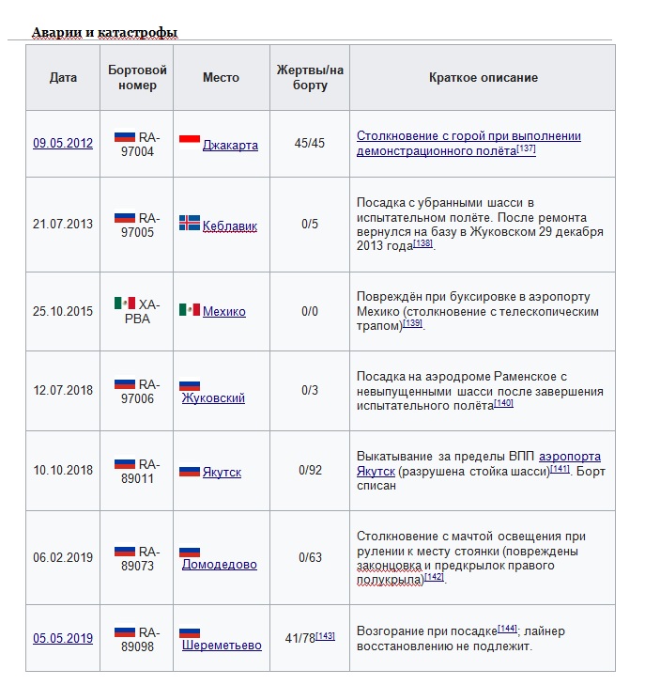Click the Icelandic flag beside Кеблавик
Screen dimensions: 645x685
click(x=189, y=224)
